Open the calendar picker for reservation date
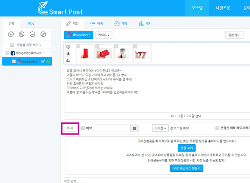Image resolution: width=250 pixels, height=183 pixels. pos(134,128)
